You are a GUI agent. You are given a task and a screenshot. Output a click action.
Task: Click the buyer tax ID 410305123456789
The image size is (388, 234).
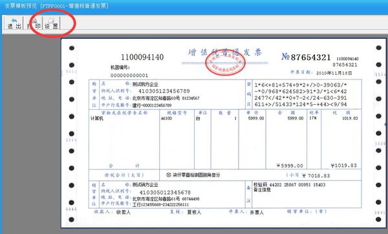coord(164,91)
